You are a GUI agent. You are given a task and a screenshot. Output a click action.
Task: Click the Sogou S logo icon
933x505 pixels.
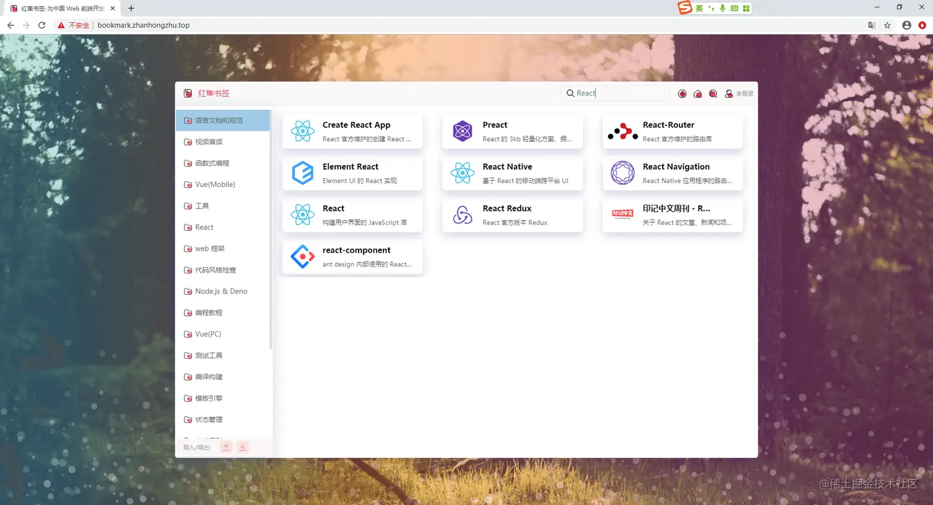tap(685, 7)
